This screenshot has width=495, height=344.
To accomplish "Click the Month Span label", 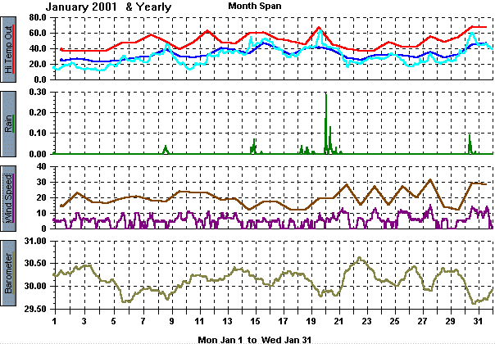I will click(255, 6).
